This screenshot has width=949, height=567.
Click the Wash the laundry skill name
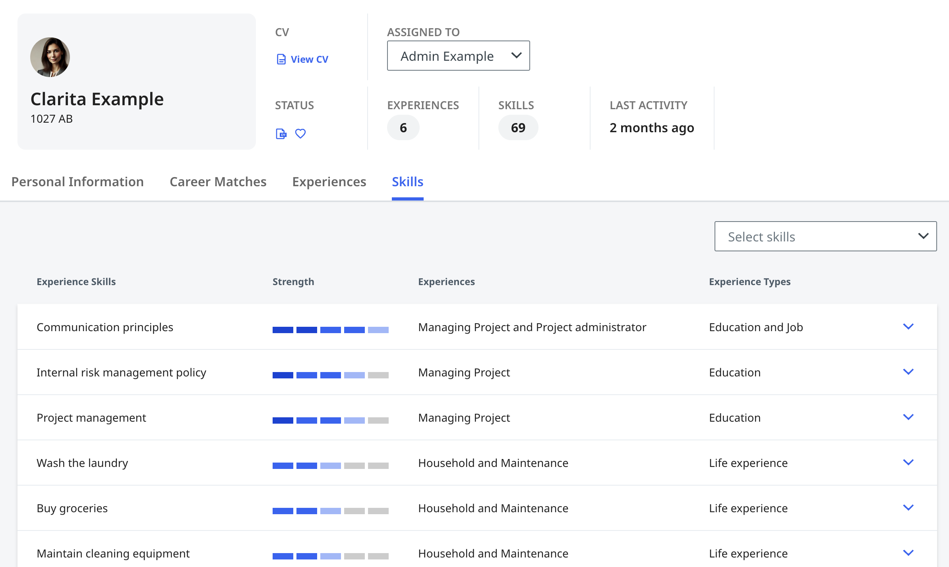coord(82,463)
